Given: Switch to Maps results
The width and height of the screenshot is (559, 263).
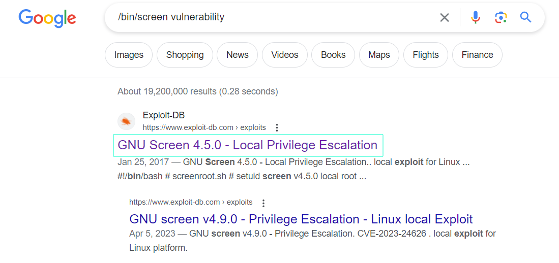Looking at the screenshot, I should tap(379, 55).
